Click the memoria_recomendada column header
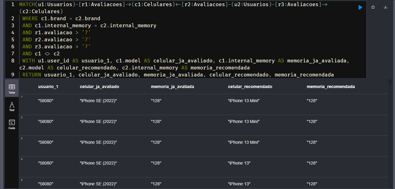The height and width of the screenshot is (189, 395). tap(331, 87)
